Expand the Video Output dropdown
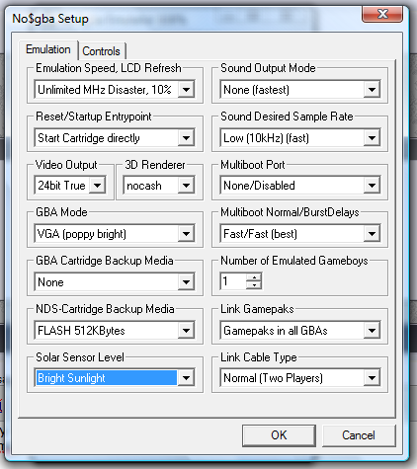Image resolution: width=417 pixels, height=469 pixels. 70,186
